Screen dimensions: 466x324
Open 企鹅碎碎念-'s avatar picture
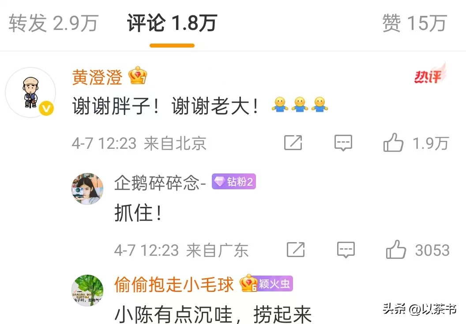pos(87,189)
